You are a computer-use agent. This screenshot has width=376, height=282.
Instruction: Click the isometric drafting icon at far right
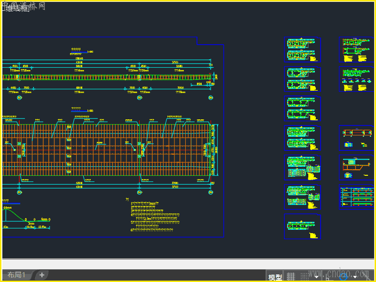[x=366, y=277]
